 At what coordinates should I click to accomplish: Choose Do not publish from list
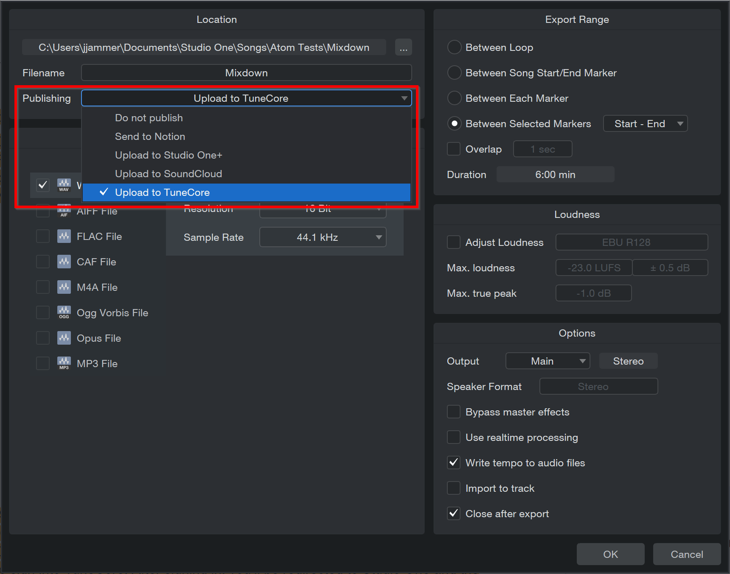[x=247, y=118]
